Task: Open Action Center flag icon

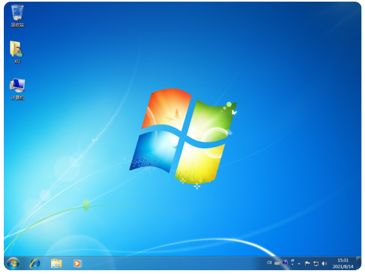Action: click(x=307, y=263)
